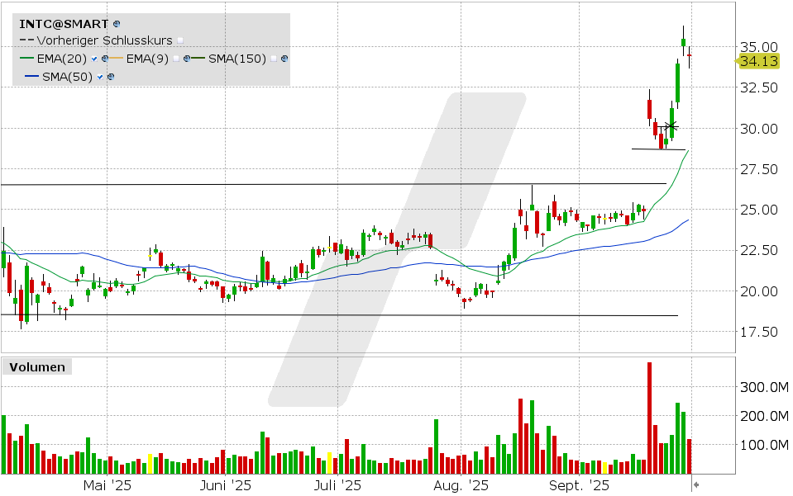Enable the SMA(150) checkbox

(x=275, y=59)
